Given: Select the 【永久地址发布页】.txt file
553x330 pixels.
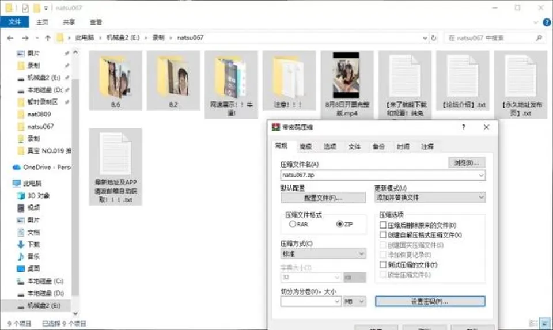Looking at the screenshot, I should [521, 85].
